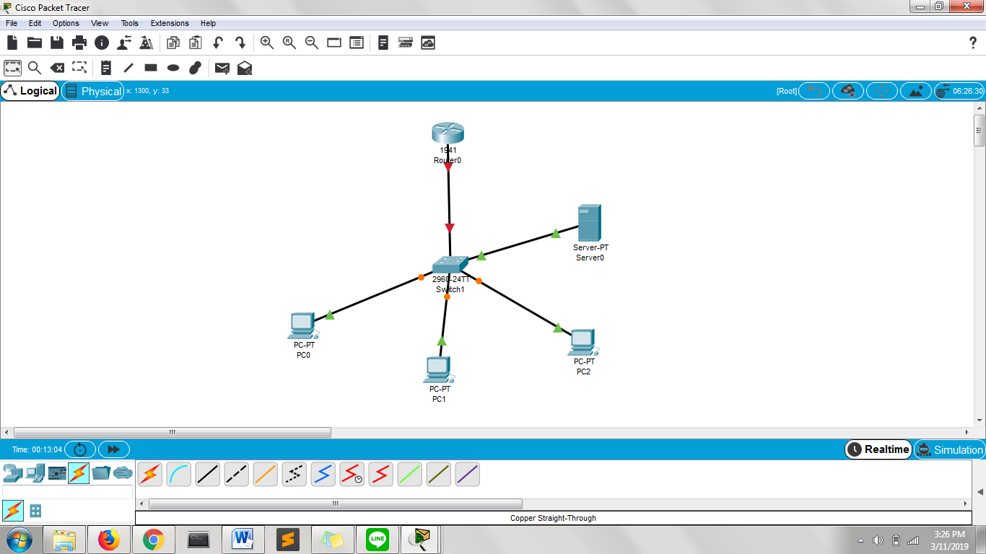Zoom in on the workspace
Viewport: 986px width, 554px height.
pyautogui.click(x=267, y=43)
